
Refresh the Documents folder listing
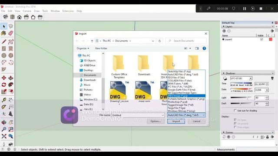click(159, 41)
